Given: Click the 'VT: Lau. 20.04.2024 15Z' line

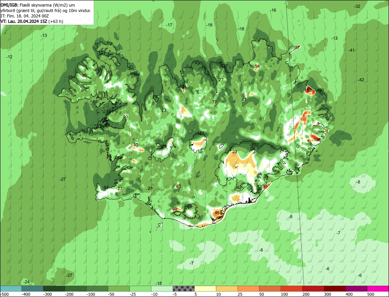Looking at the screenshot, I should 24,21.
